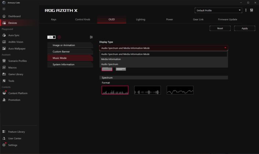Viewport: 259px width, 154px height.
Task: Select the line wave format thumbnail
Action: (180, 90)
